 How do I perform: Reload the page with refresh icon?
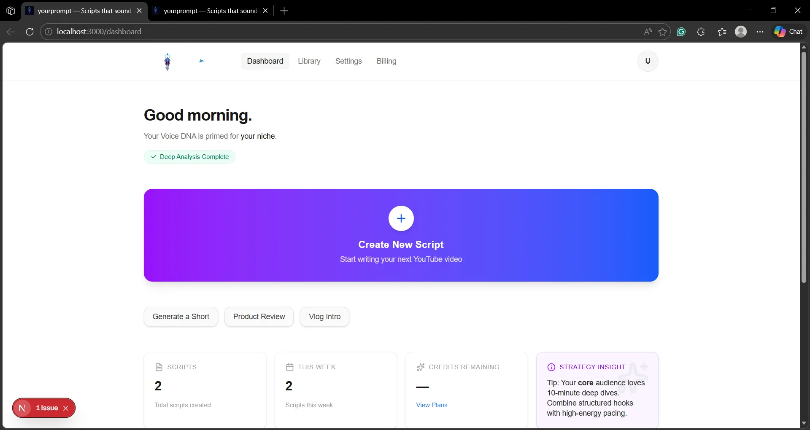[30, 32]
